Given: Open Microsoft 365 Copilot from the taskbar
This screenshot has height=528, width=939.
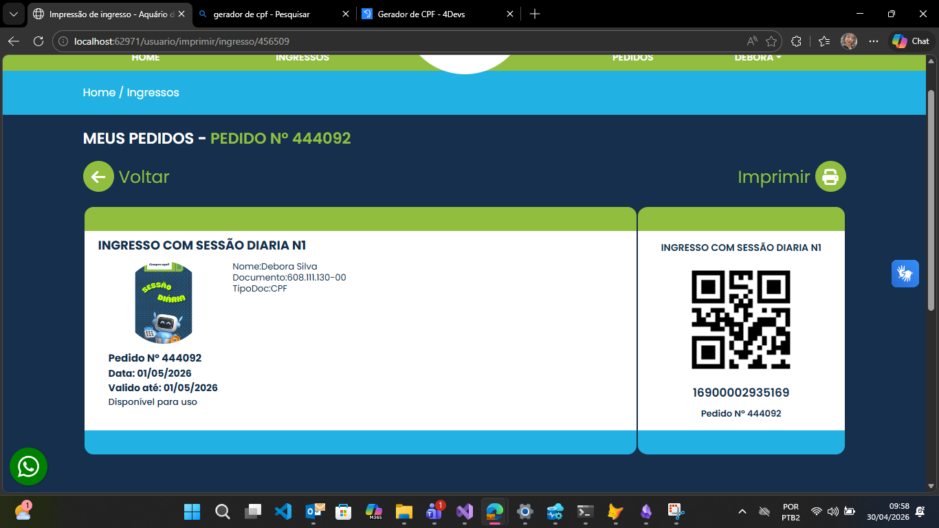Looking at the screenshot, I should pos(374,511).
